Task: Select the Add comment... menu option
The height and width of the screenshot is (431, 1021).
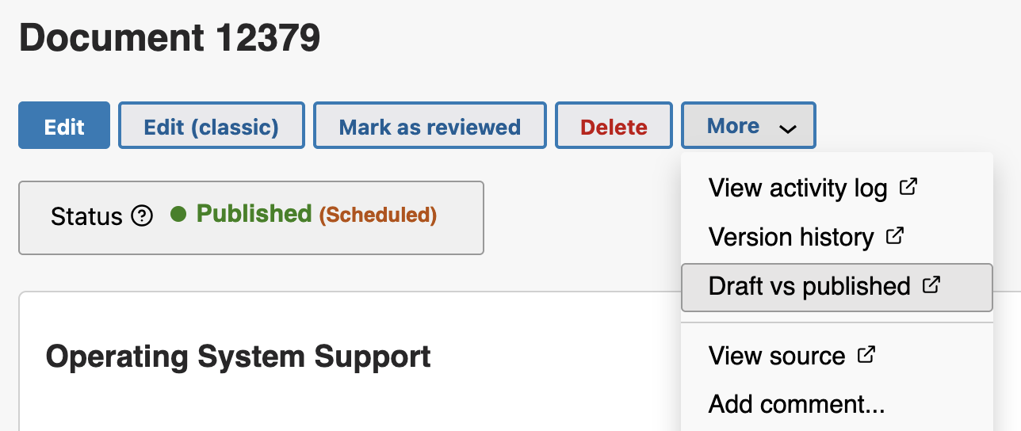Action: pos(796,404)
